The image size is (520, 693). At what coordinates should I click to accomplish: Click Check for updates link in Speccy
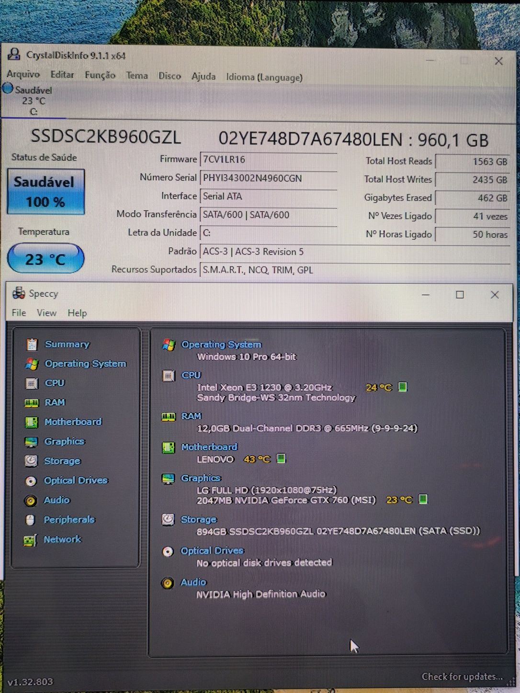coord(462,676)
